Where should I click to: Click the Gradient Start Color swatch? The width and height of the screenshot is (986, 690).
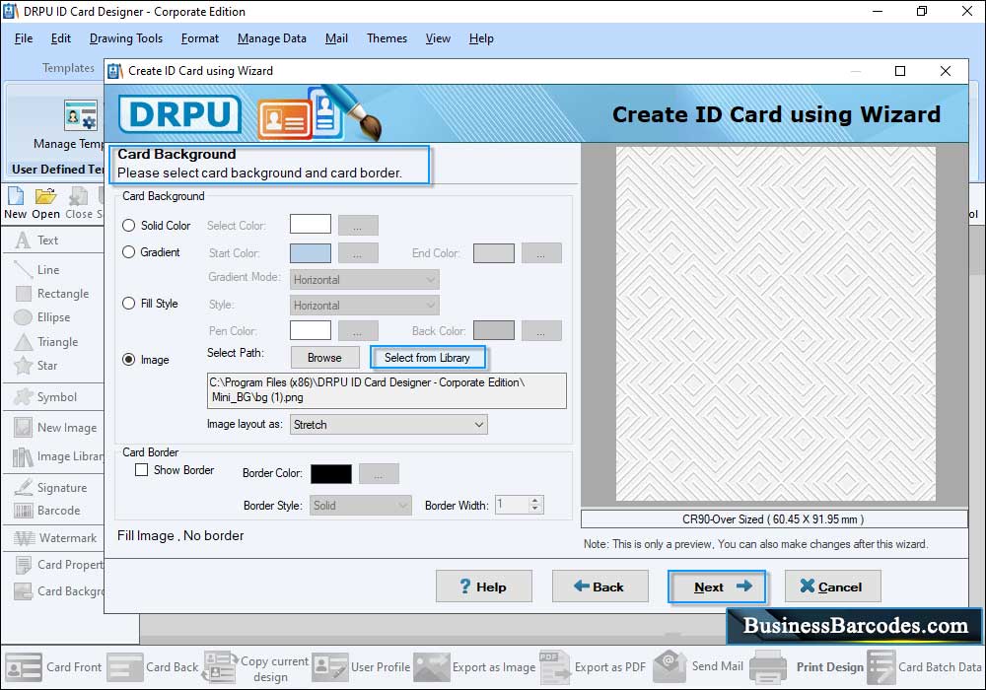[x=311, y=253]
